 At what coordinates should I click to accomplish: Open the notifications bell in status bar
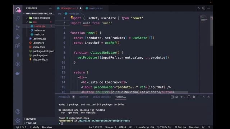(x=209, y=127)
